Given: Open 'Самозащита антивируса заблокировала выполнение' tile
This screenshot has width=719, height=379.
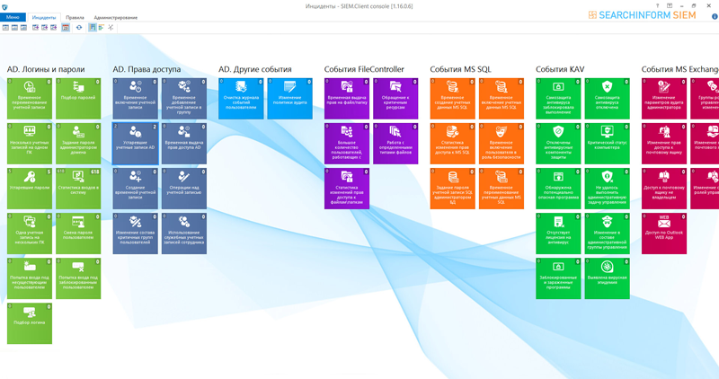Looking at the screenshot, I should (558, 99).
